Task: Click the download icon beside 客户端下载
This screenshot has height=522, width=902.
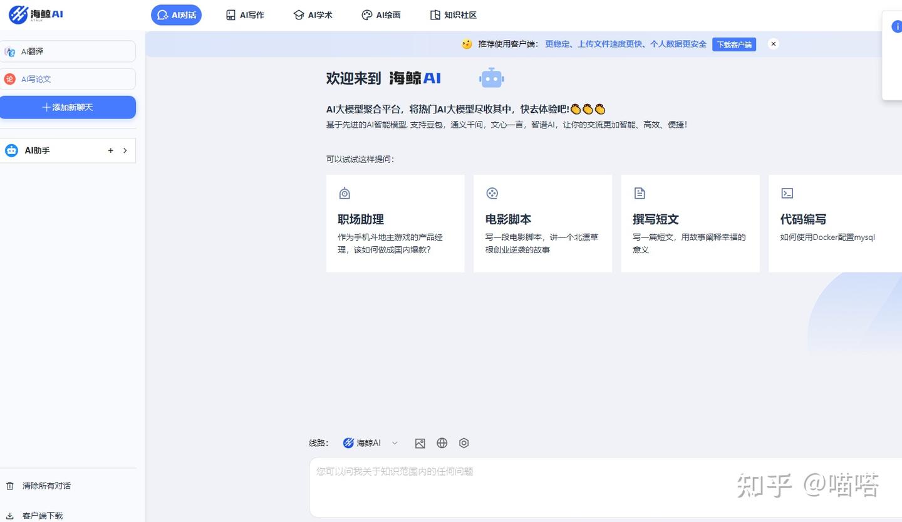Action: pos(10,516)
